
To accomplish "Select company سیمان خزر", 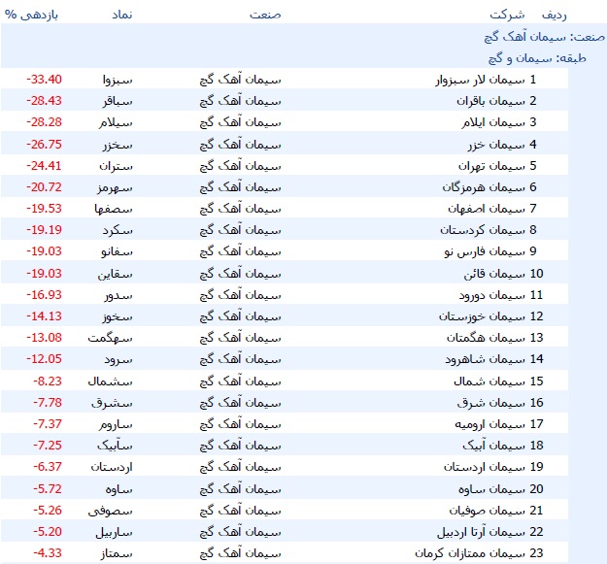I will coord(496,145).
